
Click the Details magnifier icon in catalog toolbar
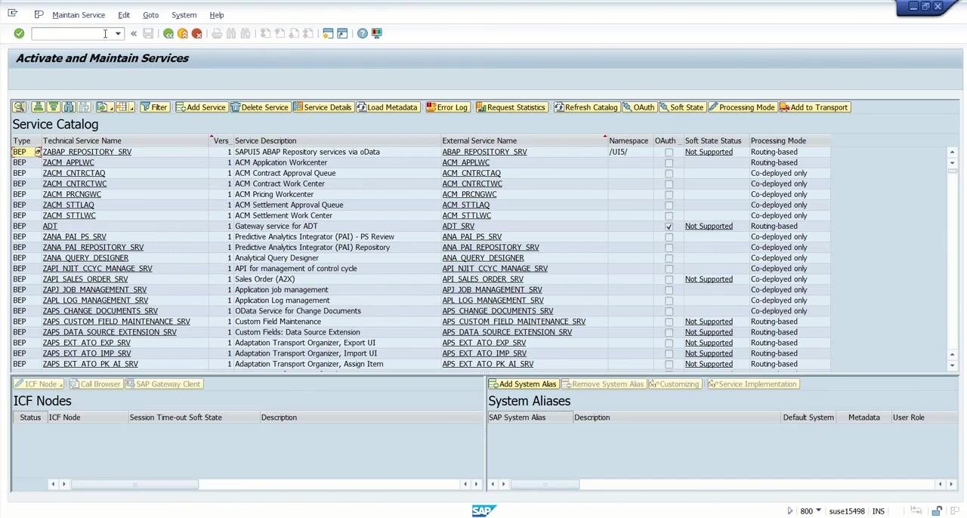tap(19, 107)
